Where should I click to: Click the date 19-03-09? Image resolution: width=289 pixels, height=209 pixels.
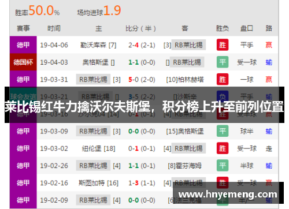54,132
